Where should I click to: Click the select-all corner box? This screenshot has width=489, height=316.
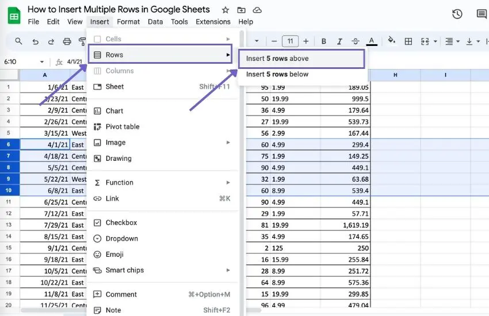(x=9, y=75)
